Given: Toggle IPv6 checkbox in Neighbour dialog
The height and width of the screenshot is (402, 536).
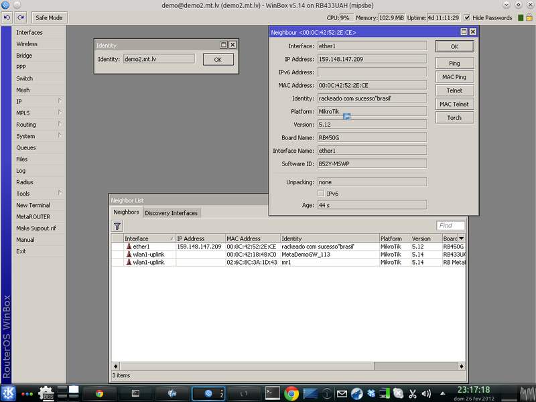Looking at the screenshot, I should [321, 194].
